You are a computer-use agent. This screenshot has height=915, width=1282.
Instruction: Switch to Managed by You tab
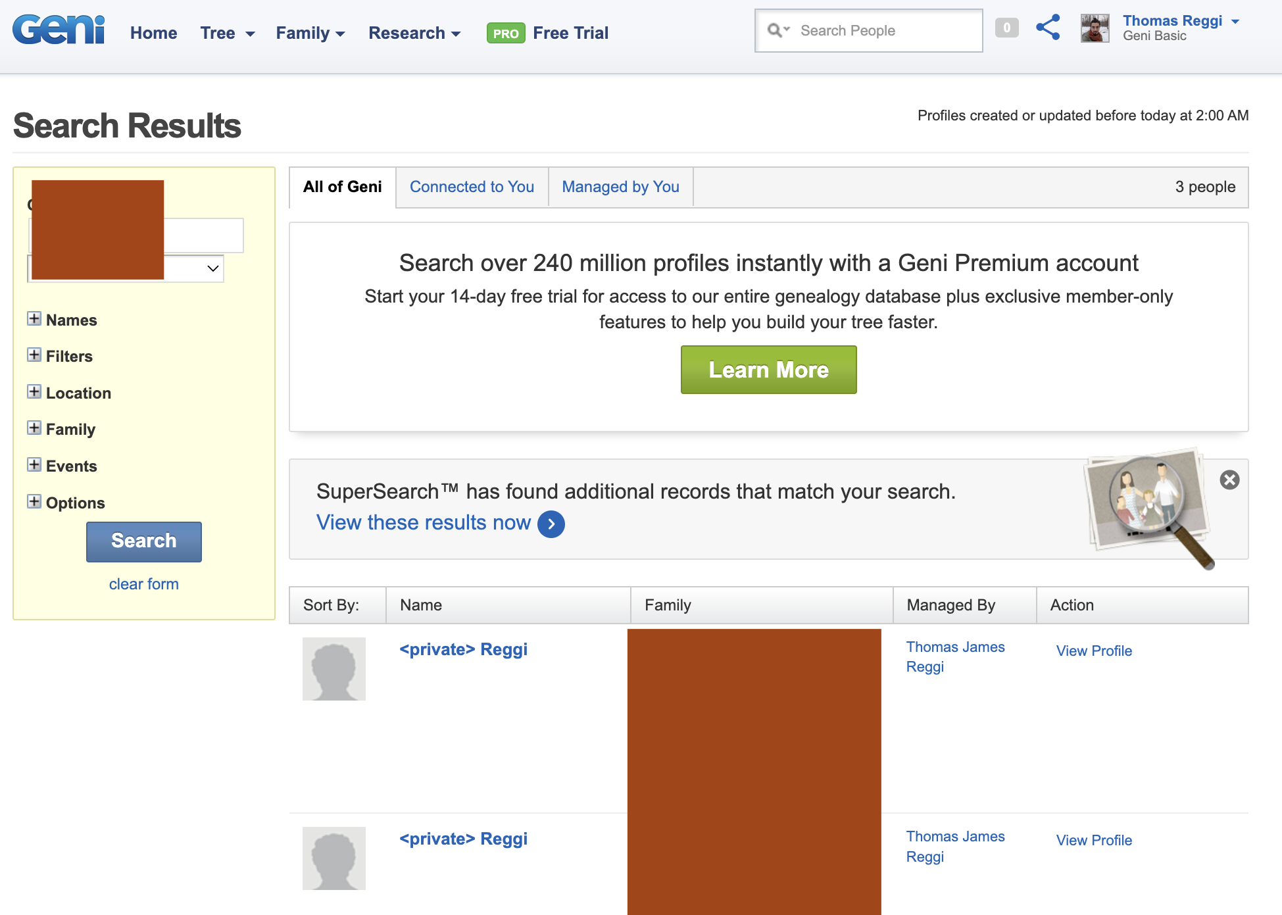click(620, 187)
